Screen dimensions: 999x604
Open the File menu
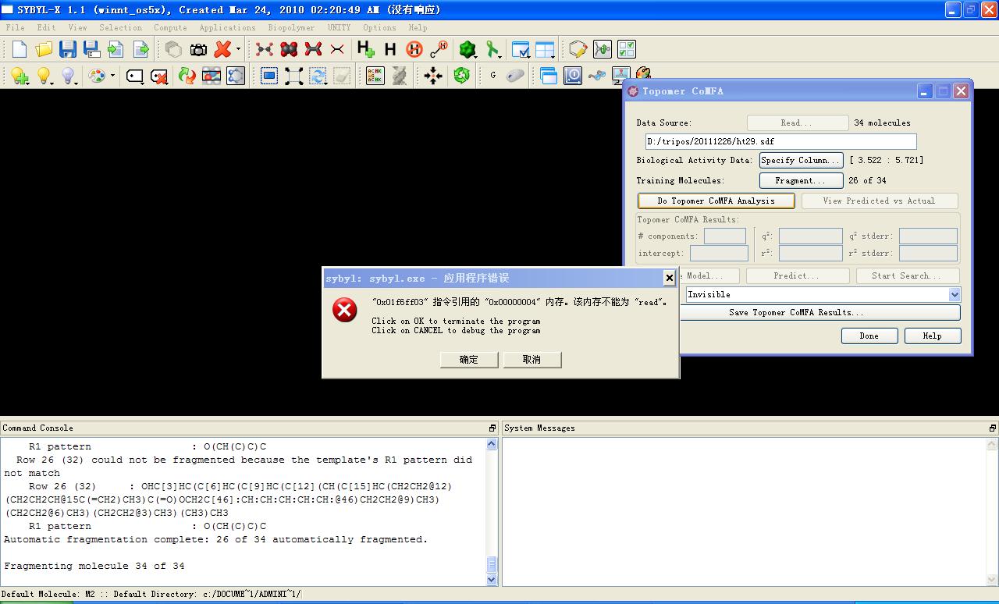point(15,27)
